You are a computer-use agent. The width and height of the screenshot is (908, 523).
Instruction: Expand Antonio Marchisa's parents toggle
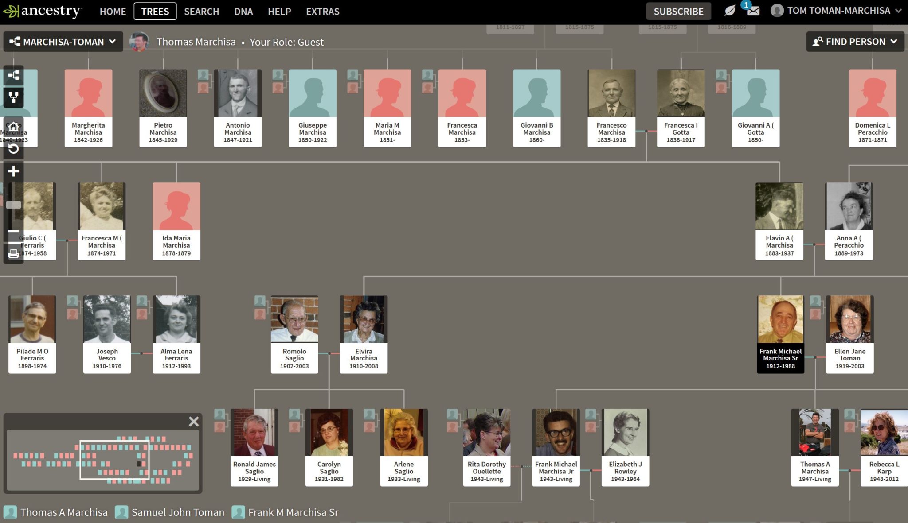203,81
